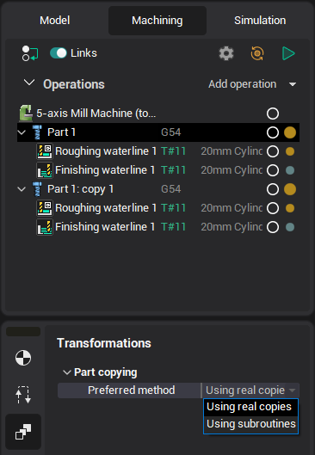Collapse the Part 1: copy 1 node
The width and height of the screenshot is (315, 455).
[x=22, y=189]
